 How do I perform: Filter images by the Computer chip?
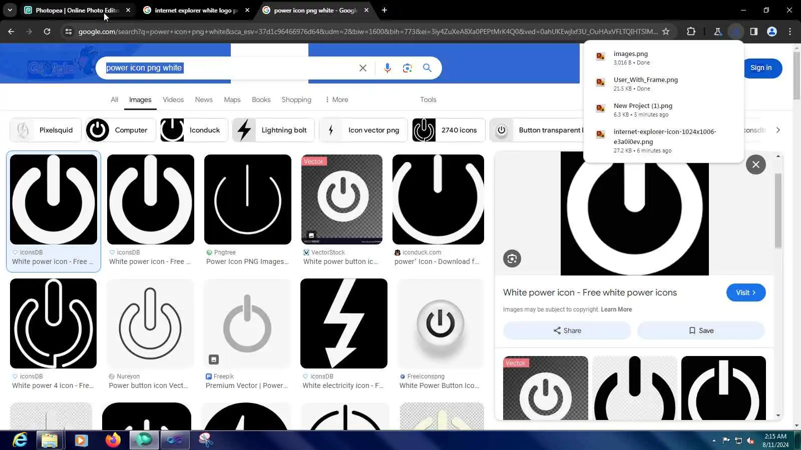click(121, 130)
